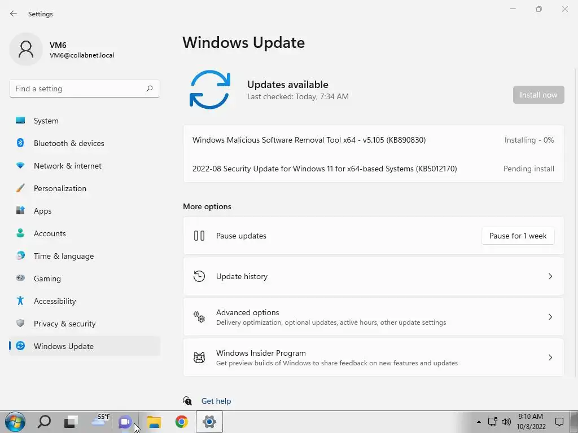578x433 pixels.
Task: Launch Google Chrome from taskbar
Action: 181,422
